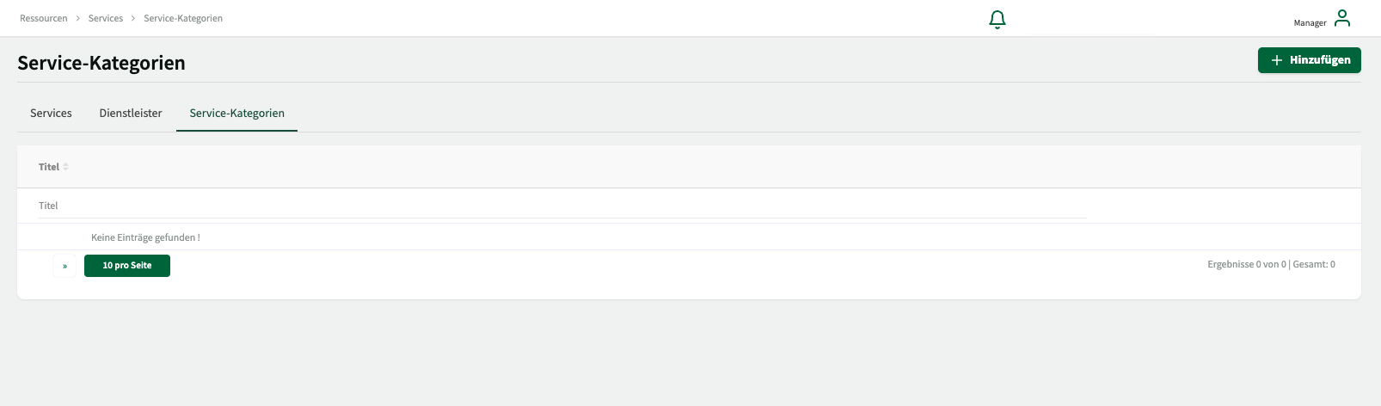Open the 10 pro Seite page-size selector
The image size is (1381, 406).
pos(127,266)
